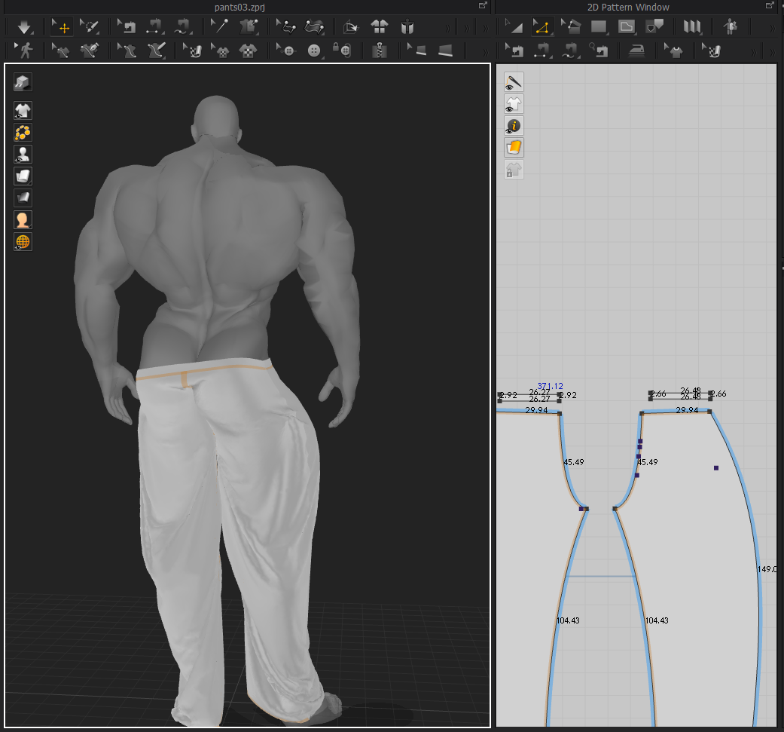Toggle 2D pattern info display icon
The height and width of the screenshot is (732, 784).
[x=514, y=126]
